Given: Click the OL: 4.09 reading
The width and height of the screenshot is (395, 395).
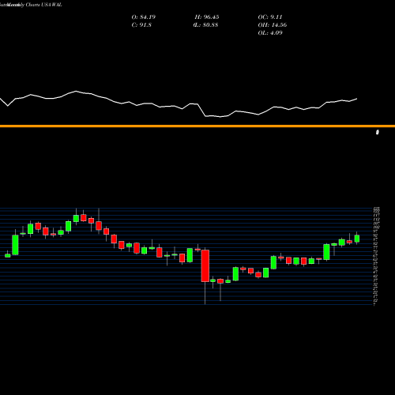Looking at the screenshot, I should 270,33.
